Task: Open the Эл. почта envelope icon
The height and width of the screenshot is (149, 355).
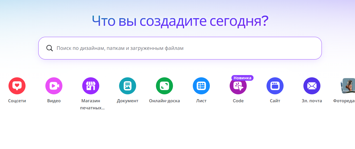Action: pyautogui.click(x=312, y=86)
